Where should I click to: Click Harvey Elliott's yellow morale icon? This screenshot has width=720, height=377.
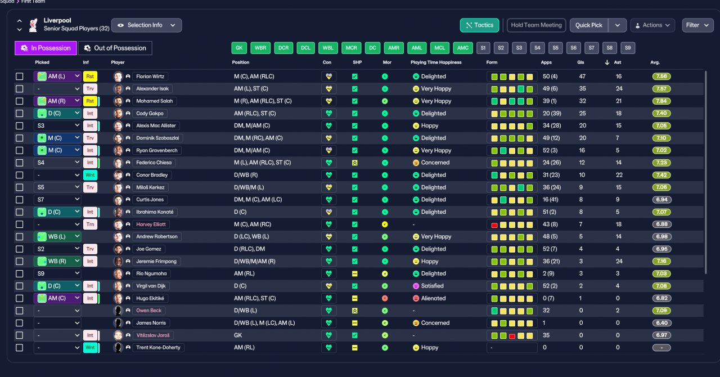click(385, 225)
